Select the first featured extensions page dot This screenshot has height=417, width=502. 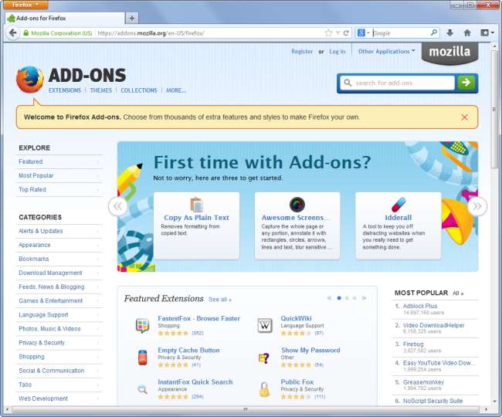[x=339, y=298]
